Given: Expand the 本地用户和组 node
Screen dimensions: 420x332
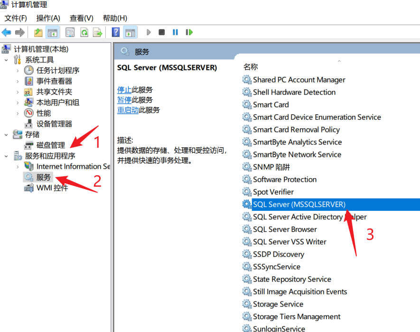Looking at the screenshot, I should [x=18, y=103].
